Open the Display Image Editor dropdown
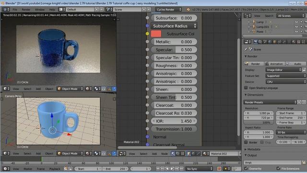 (x=283, y=70)
